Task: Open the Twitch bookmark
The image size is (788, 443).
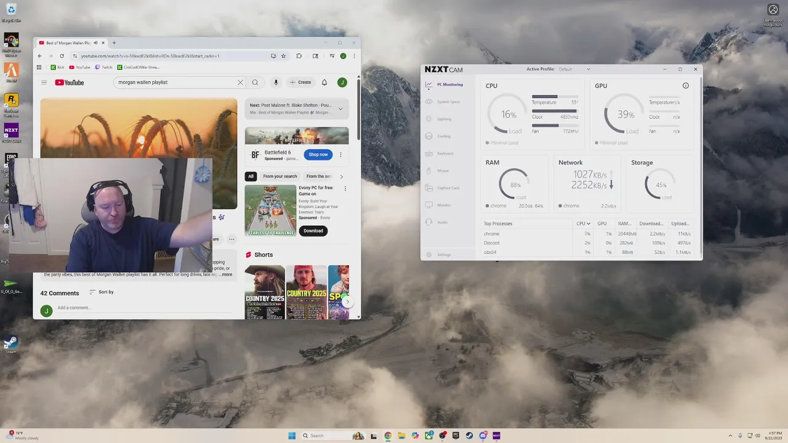Action: 104,67
